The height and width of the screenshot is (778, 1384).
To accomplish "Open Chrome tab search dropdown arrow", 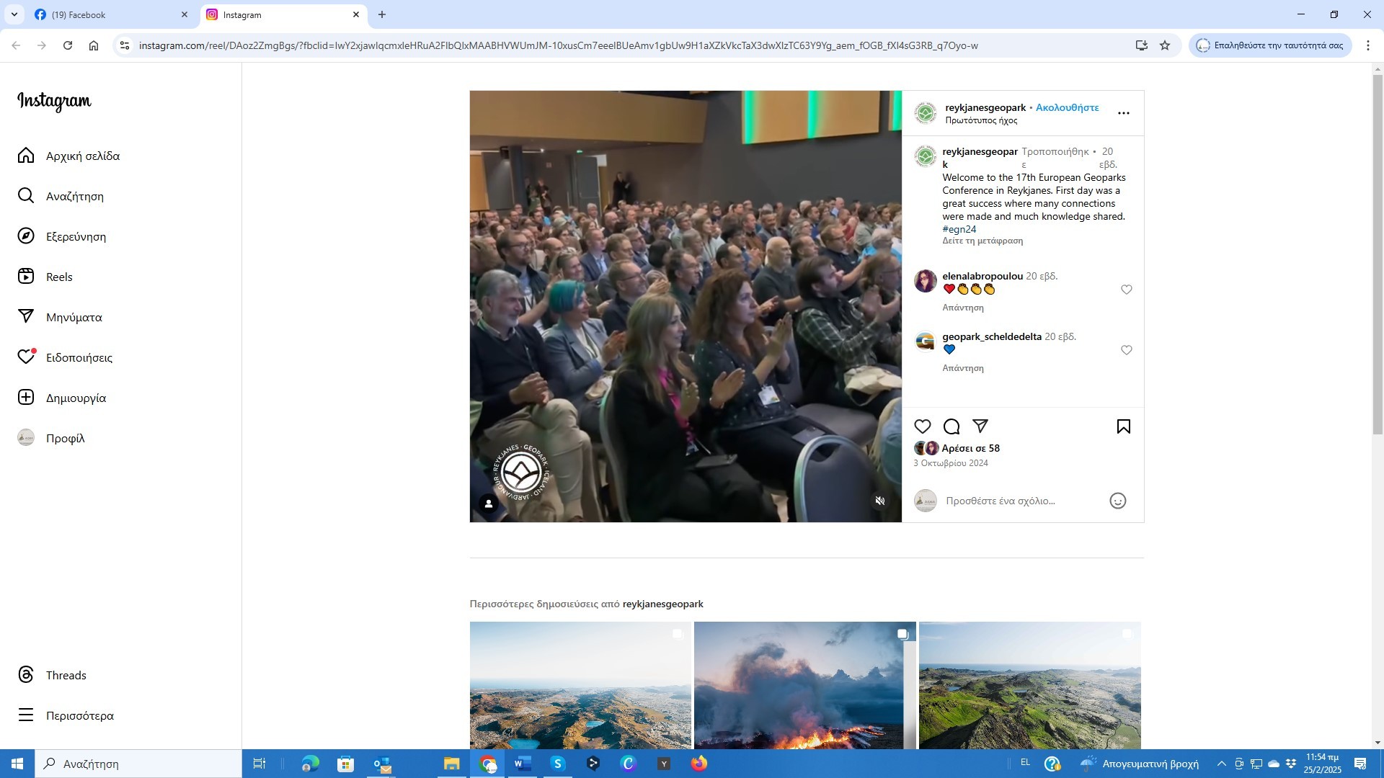I will [x=14, y=14].
